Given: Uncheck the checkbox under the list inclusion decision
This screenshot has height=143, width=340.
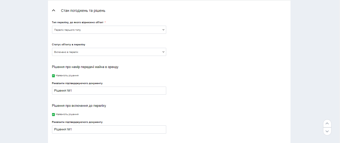Looking at the screenshot, I should (x=53, y=114).
